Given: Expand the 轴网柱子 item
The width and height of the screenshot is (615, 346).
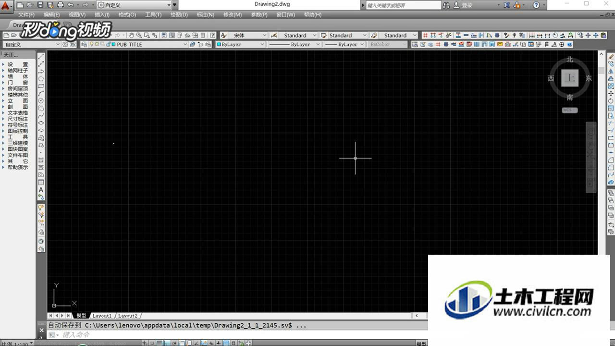Looking at the screenshot, I should [15, 70].
